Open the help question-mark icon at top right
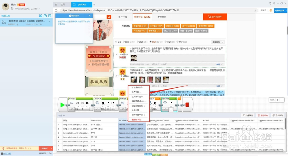 click(x=270, y=3)
